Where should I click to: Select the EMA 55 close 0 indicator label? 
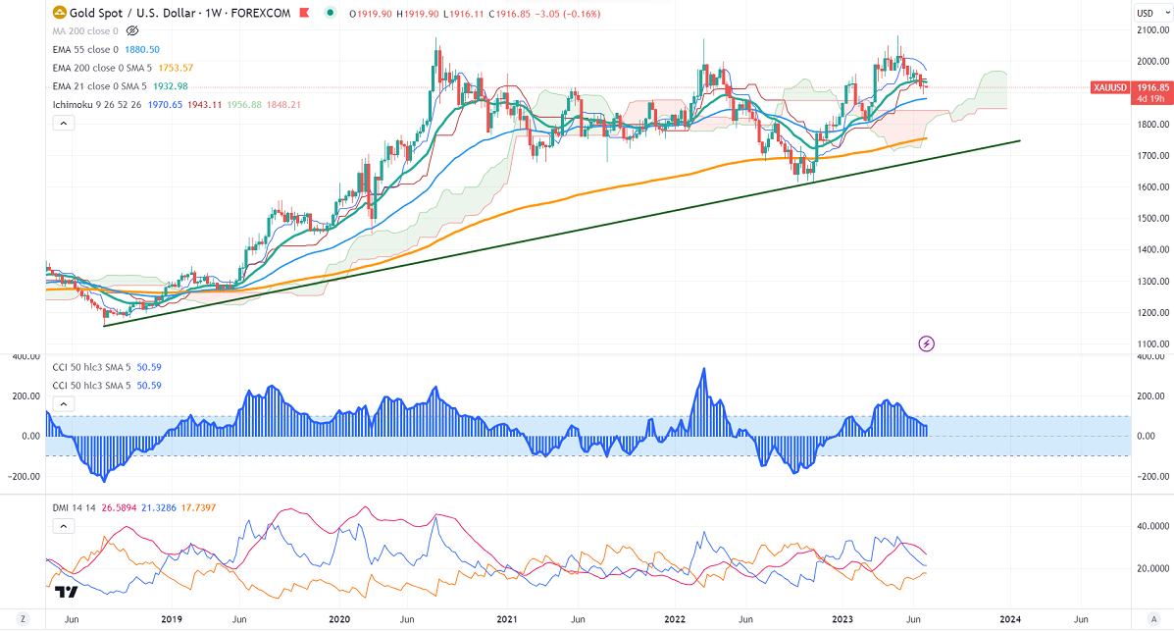point(85,49)
